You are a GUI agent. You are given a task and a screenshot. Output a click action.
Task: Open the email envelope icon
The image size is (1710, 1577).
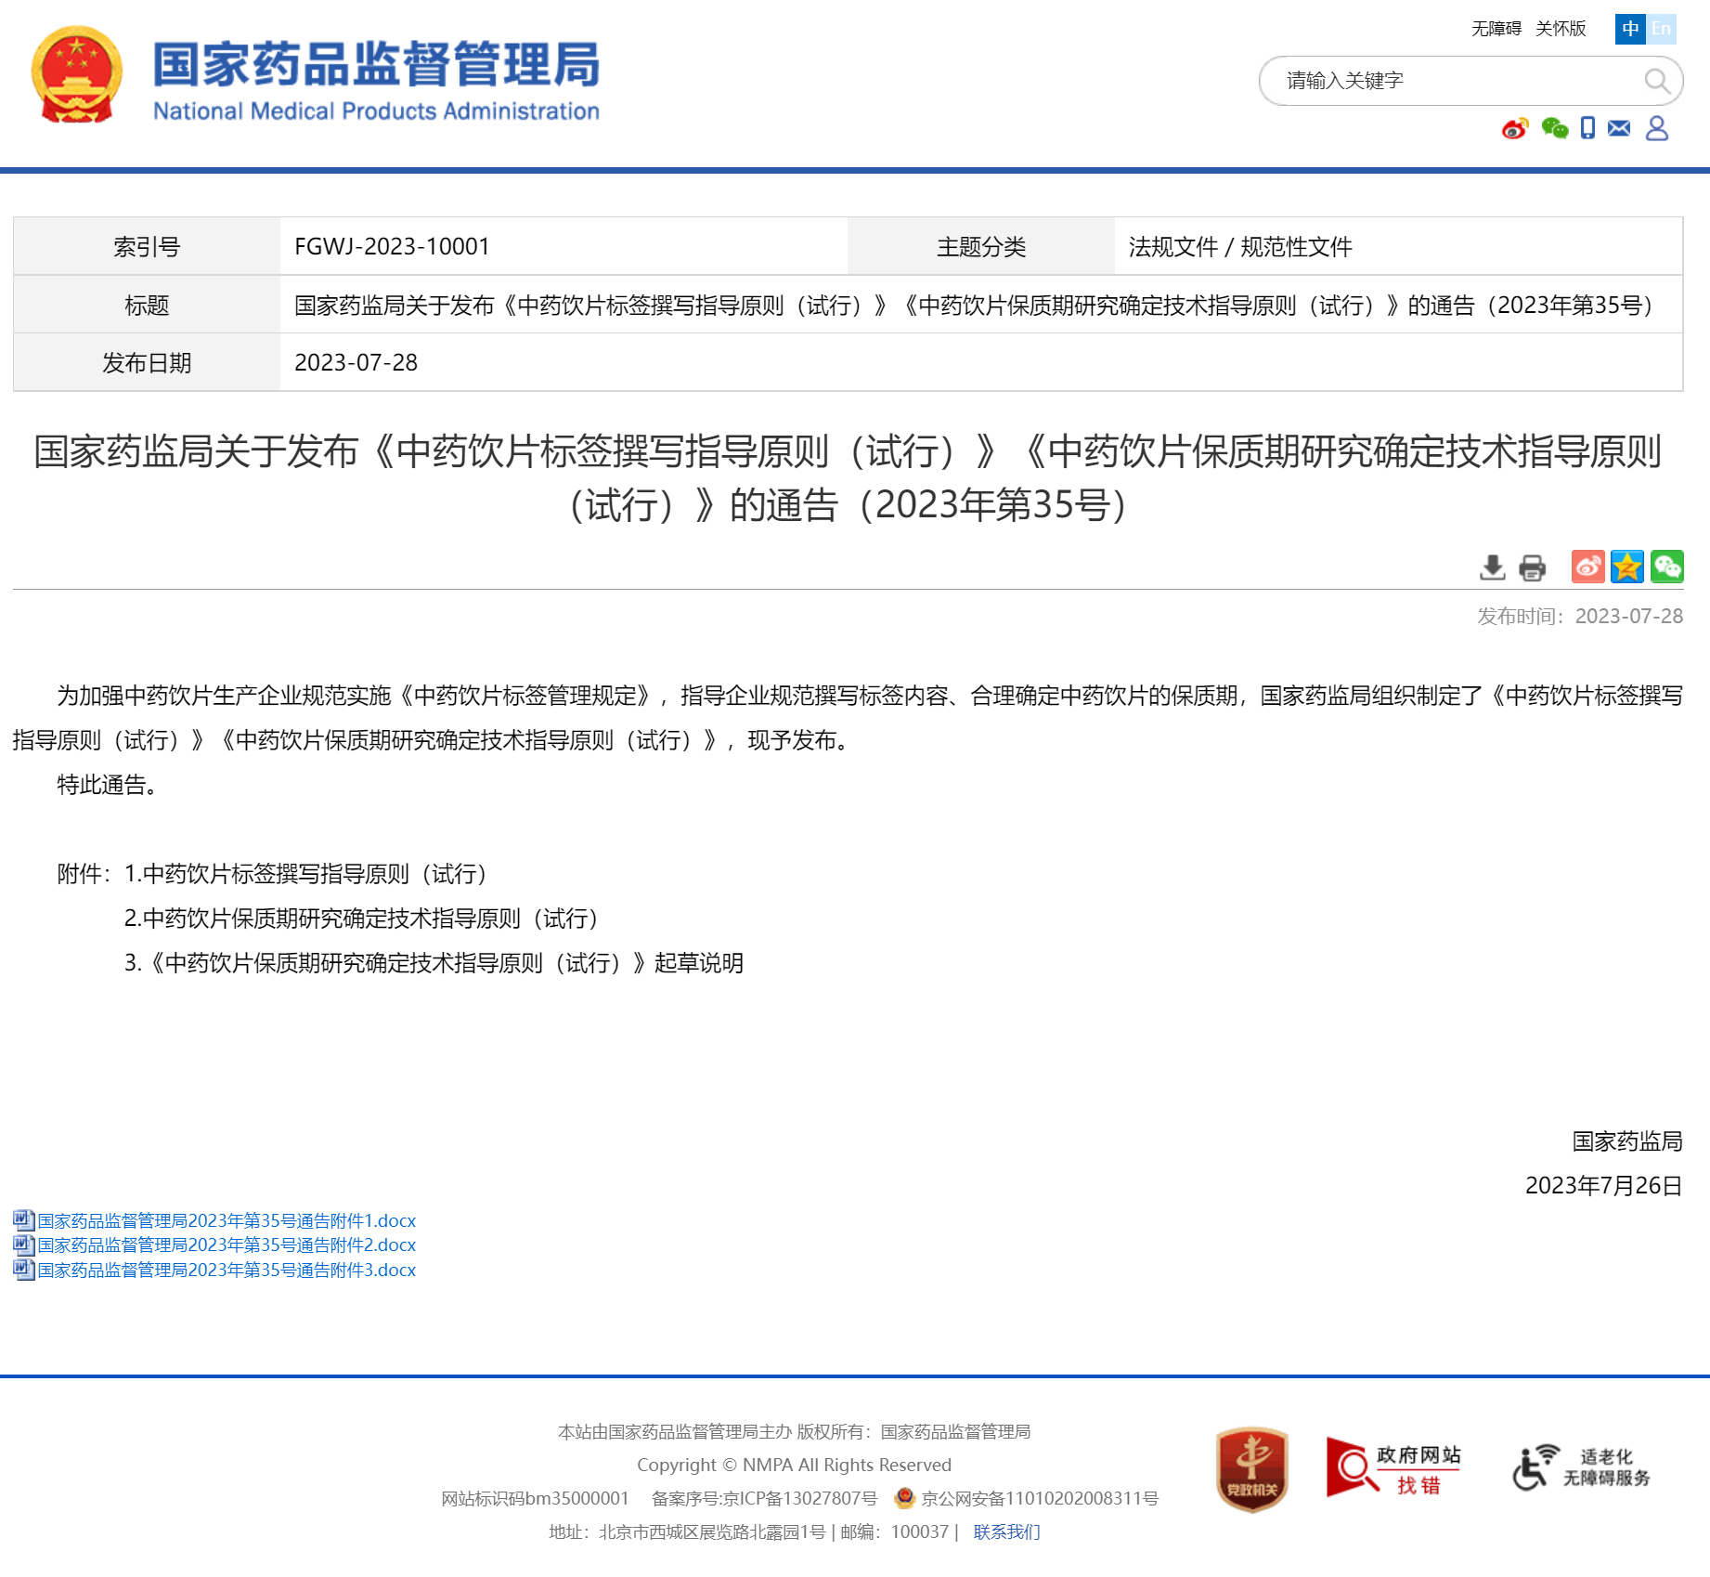[x=1619, y=128]
